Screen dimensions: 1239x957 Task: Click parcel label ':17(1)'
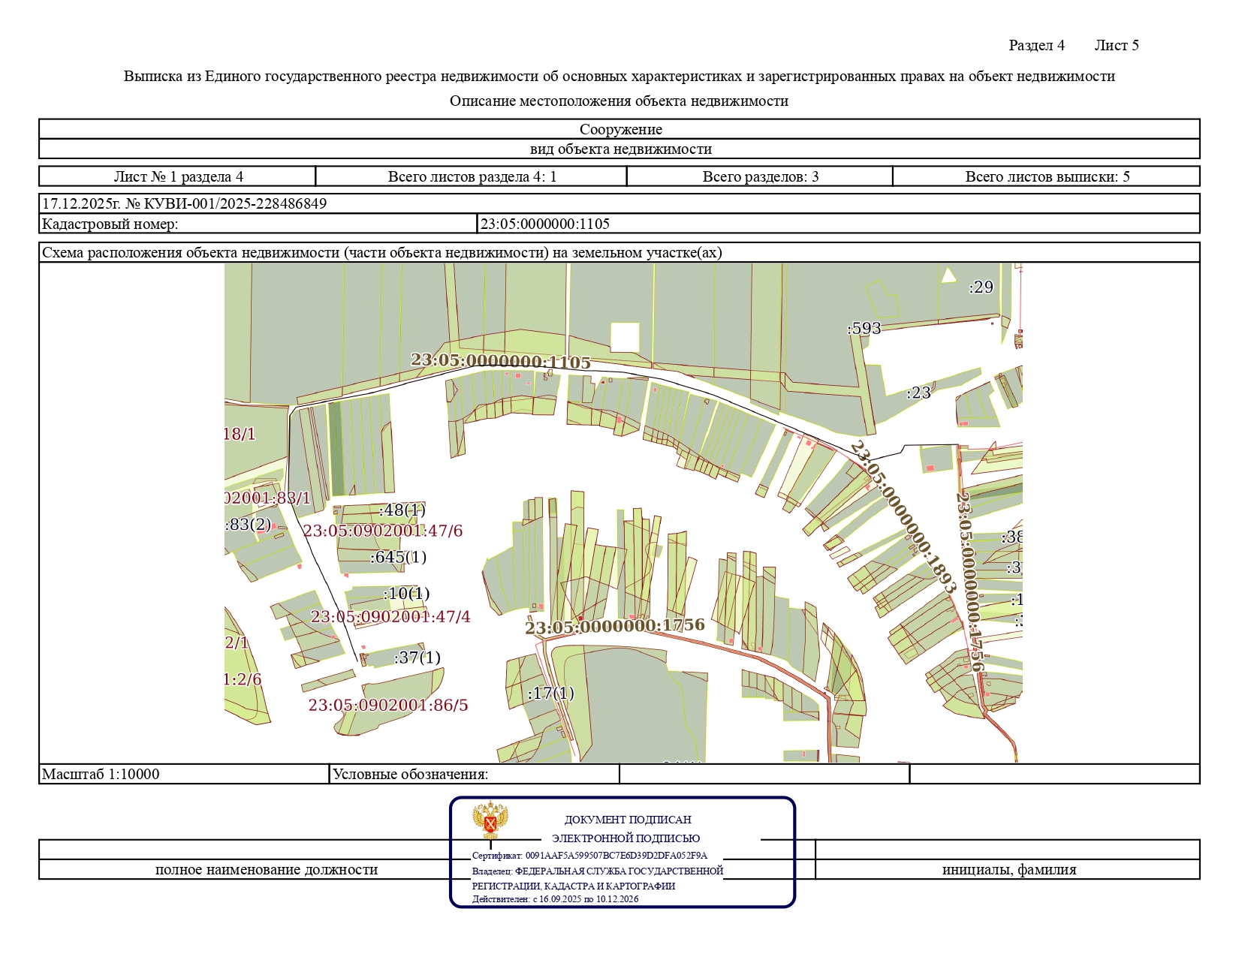(550, 693)
